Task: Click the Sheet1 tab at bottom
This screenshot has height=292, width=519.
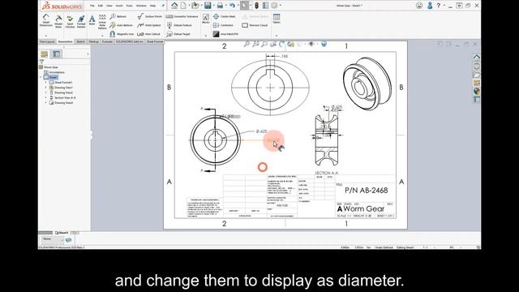Action: [62, 233]
